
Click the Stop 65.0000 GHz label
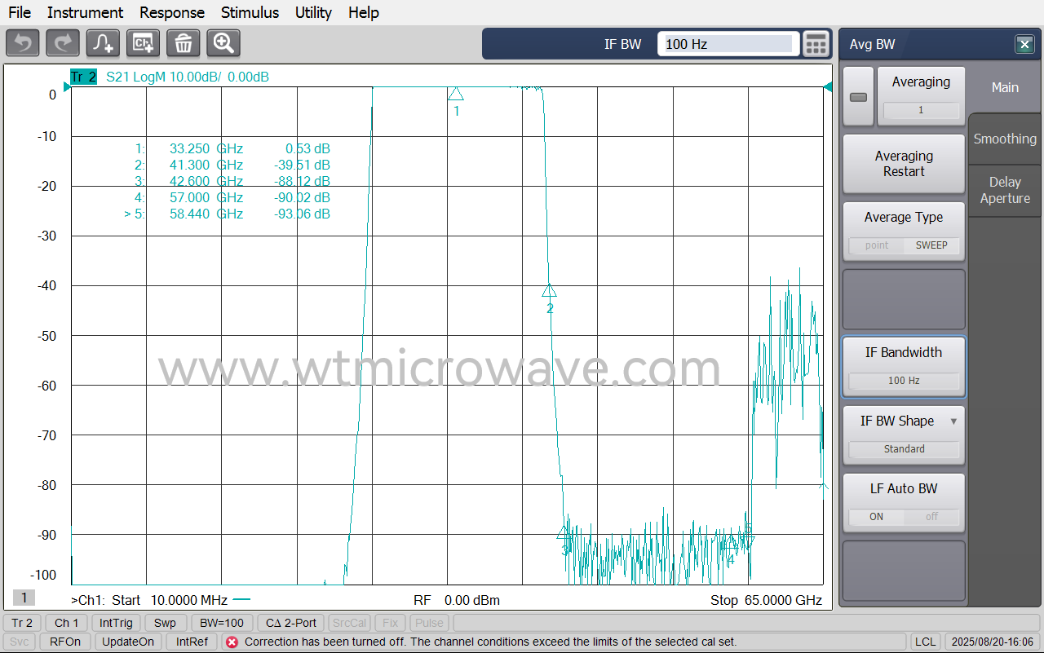point(766,600)
